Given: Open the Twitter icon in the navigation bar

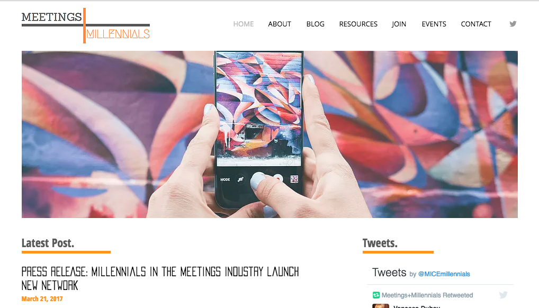Looking at the screenshot, I should 513,24.
